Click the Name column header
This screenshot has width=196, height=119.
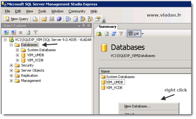coord(145,71)
